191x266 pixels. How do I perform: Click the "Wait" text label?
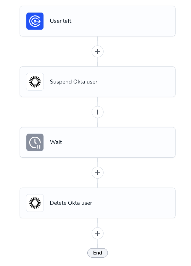pos(56,142)
